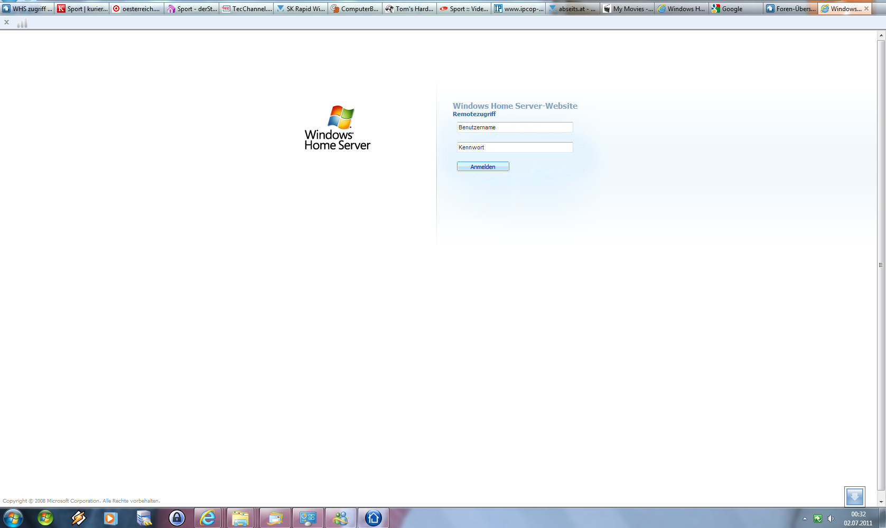Screen dimensions: 886x528
Task: Switch to the Sport :: Vide... tab
Action: [464, 8]
